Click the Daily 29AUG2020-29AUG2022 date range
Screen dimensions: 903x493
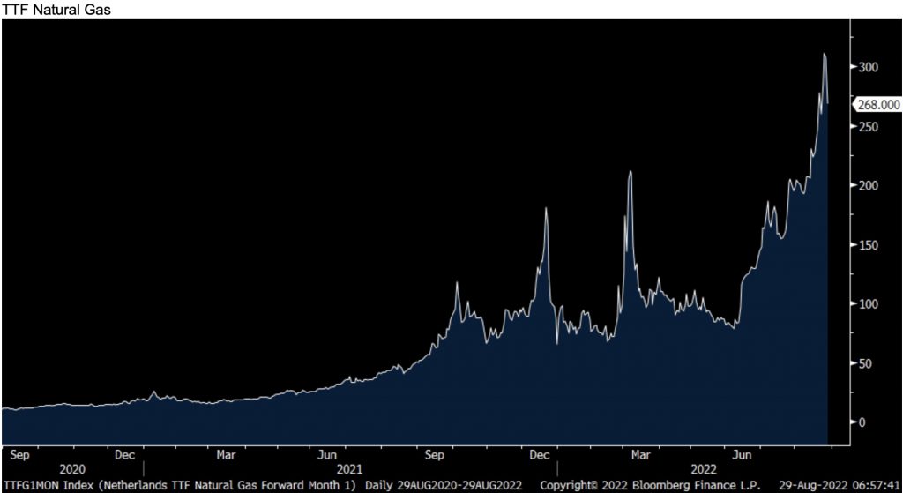point(449,485)
